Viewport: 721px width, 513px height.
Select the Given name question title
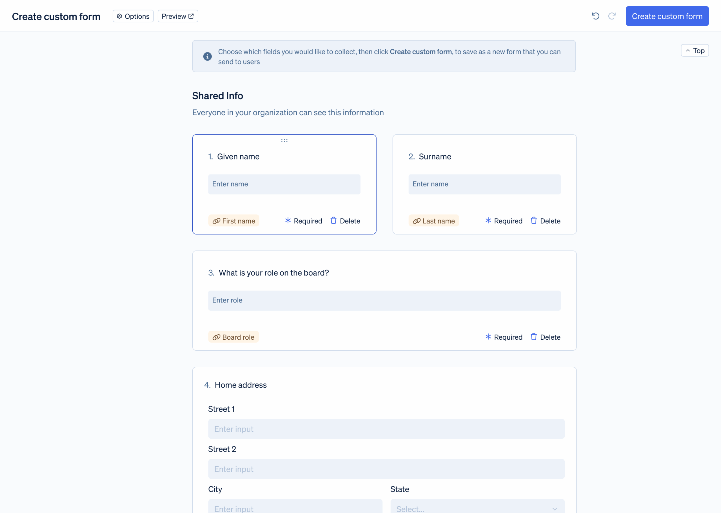click(x=238, y=157)
